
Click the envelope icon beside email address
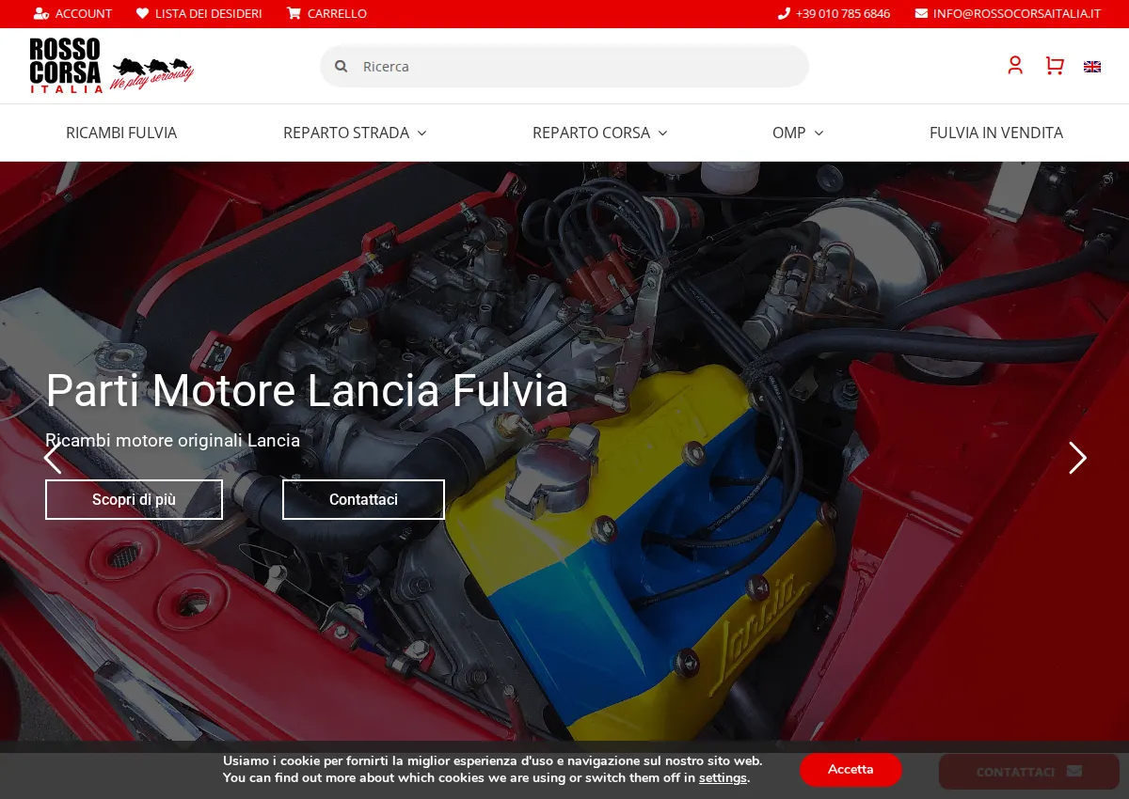point(921,13)
